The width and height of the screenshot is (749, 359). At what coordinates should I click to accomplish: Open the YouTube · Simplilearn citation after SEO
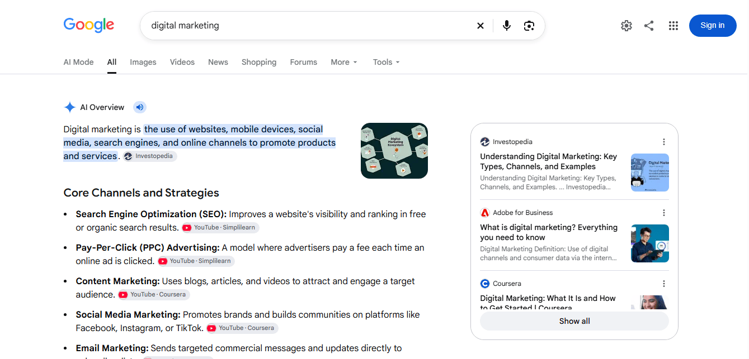220,228
